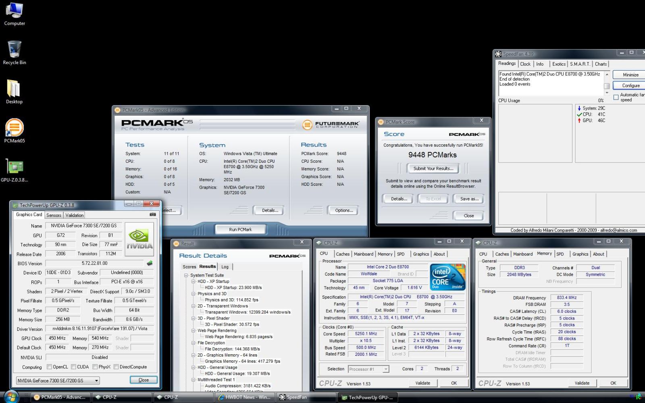645x403 pixels.
Task: Open the Clock tab in SpeedFan
Action: 525,64
